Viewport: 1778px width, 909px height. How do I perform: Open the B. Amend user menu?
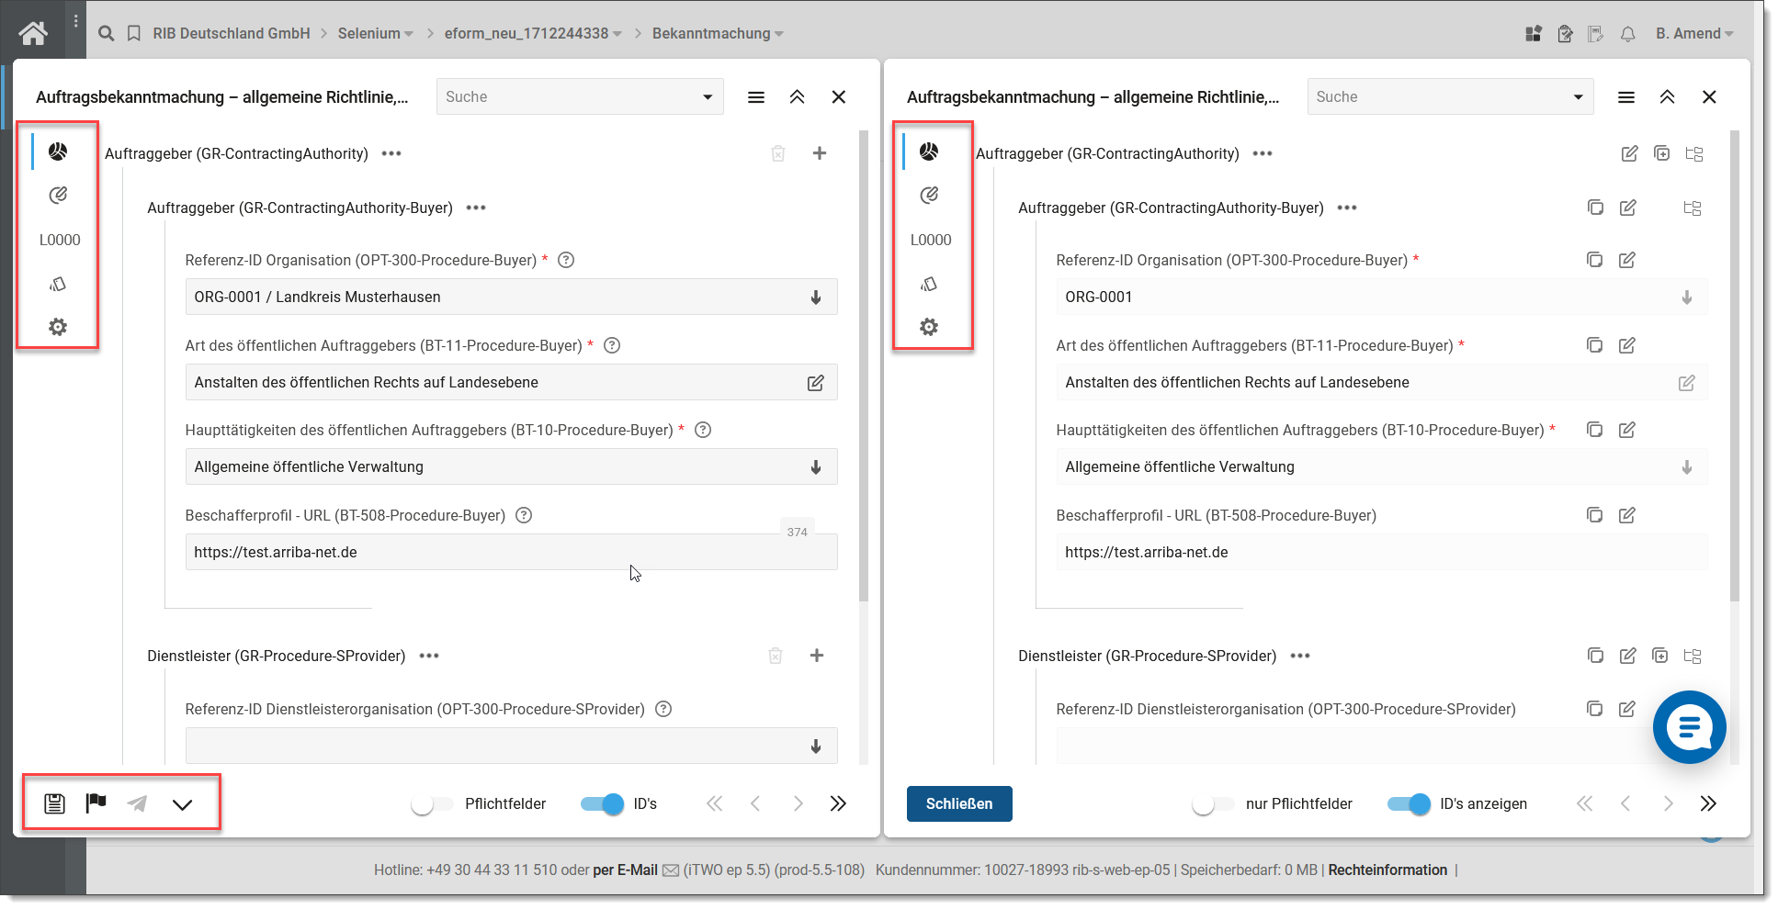point(1694,34)
